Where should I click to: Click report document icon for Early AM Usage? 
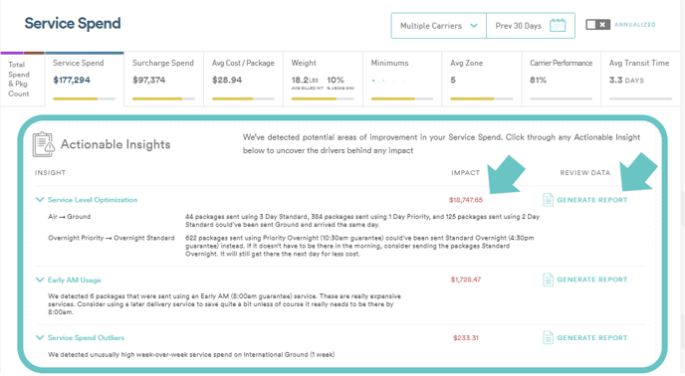[x=548, y=280]
